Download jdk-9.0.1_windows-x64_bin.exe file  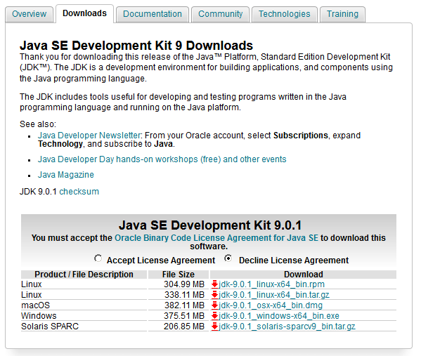pos(279,316)
